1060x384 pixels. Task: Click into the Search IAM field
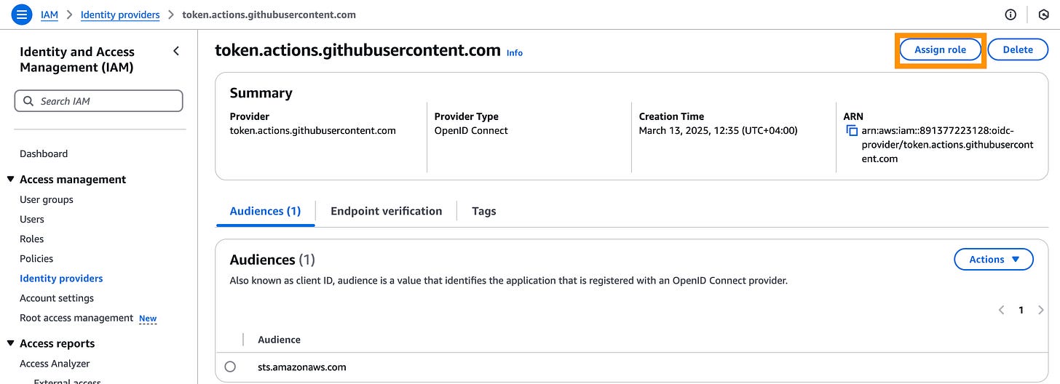98,101
